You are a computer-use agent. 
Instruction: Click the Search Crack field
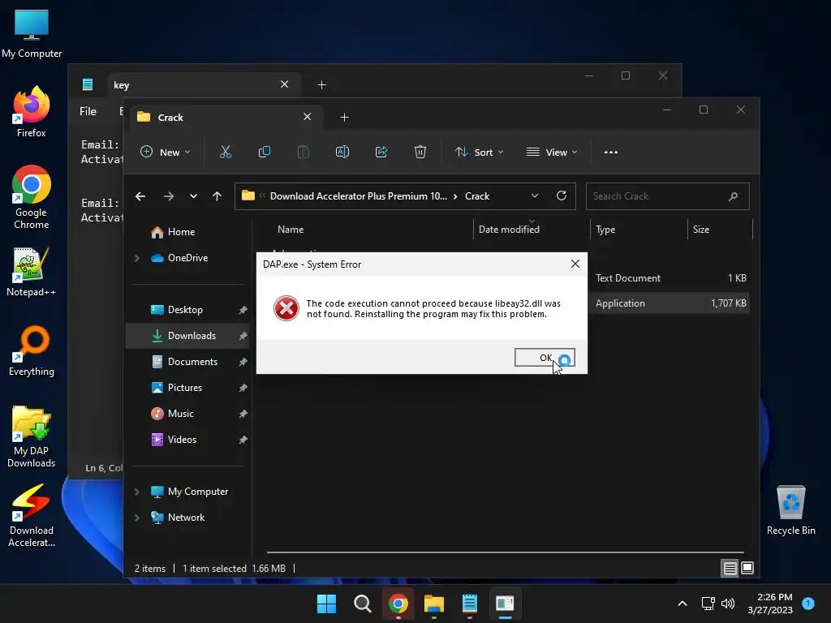(x=668, y=196)
